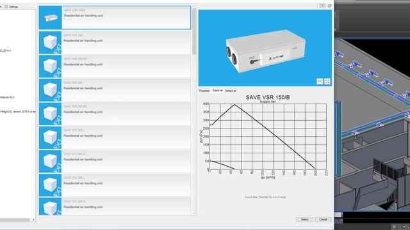
Task: Click the rightmost icon above the preview
Action: (x=329, y=6)
